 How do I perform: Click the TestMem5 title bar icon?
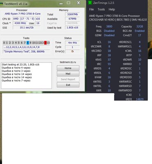(1, 4)
